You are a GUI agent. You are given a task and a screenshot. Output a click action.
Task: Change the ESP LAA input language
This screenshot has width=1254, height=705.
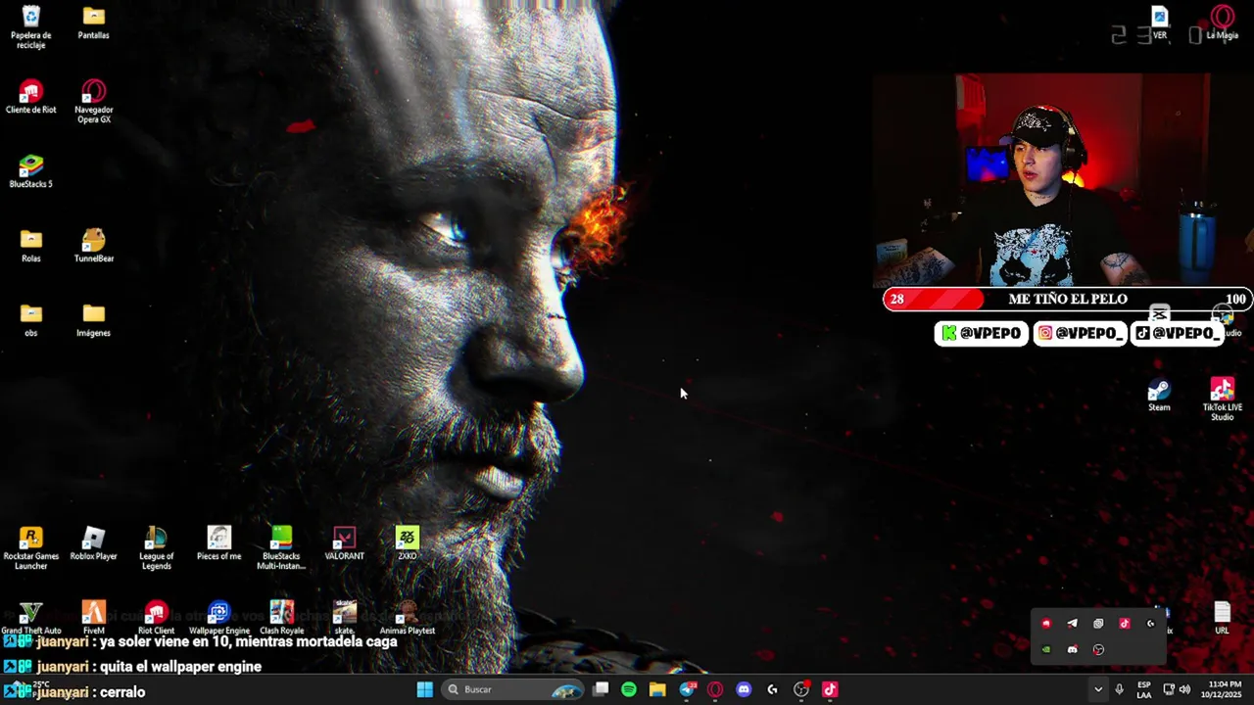coord(1144,689)
